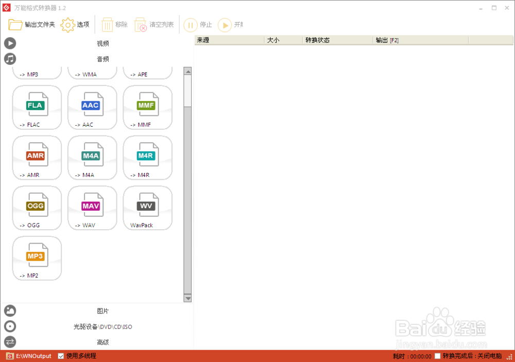The height and width of the screenshot is (362, 515).
Task: Select convert to WAV format
Action: [x=92, y=208]
